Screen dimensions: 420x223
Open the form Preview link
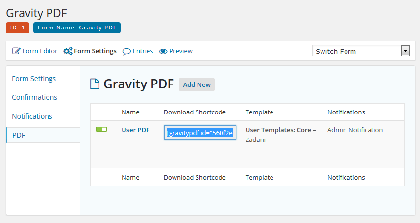coord(181,51)
